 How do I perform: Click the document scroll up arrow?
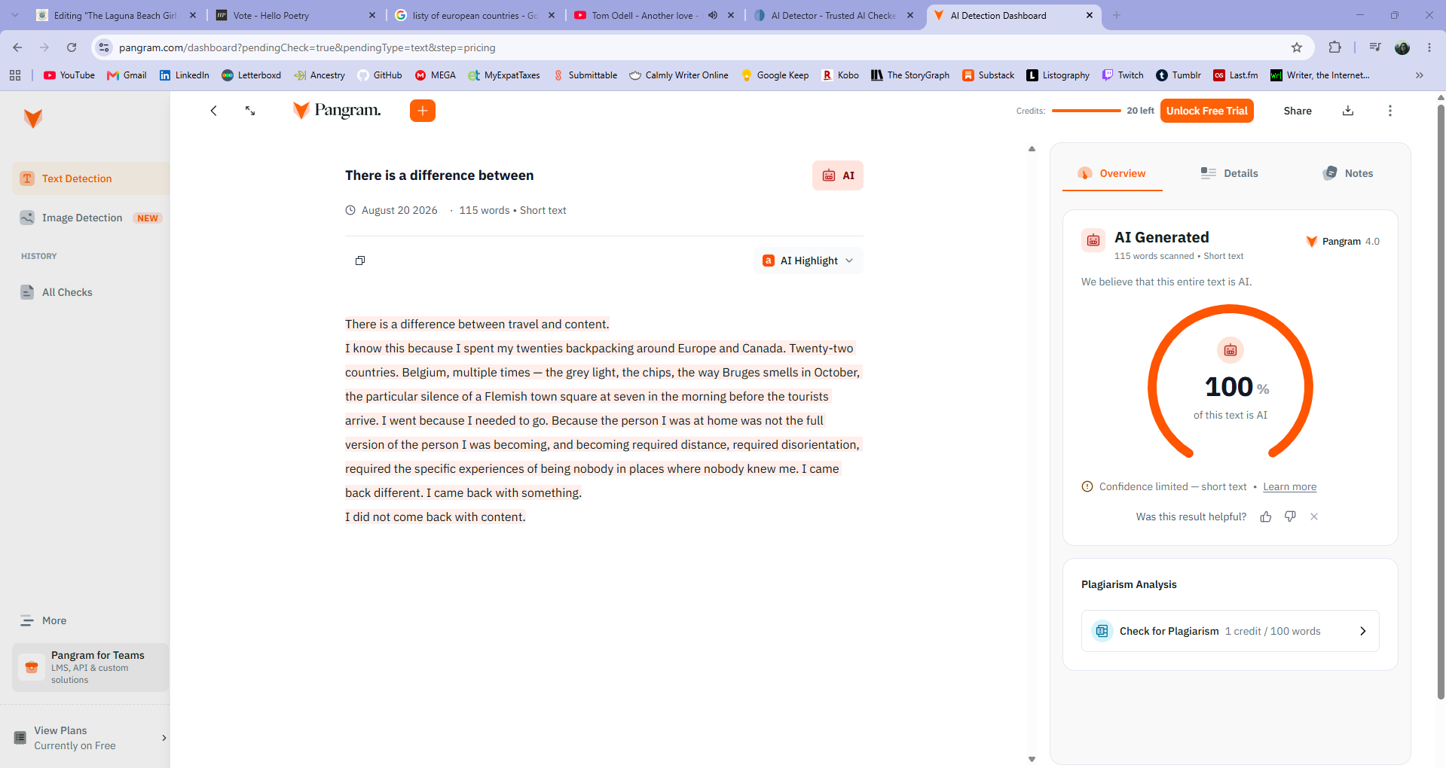coord(1032,149)
